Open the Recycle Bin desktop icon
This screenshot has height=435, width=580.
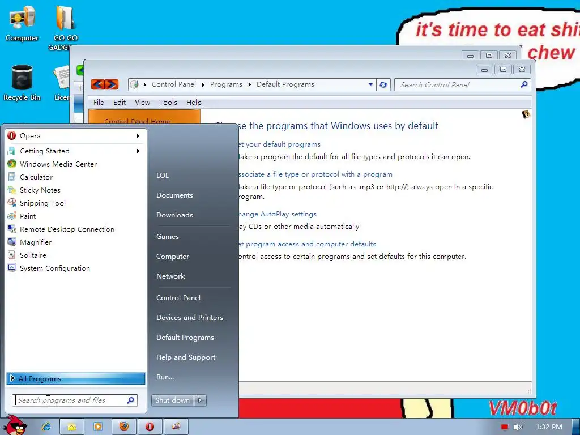pos(22,83)
